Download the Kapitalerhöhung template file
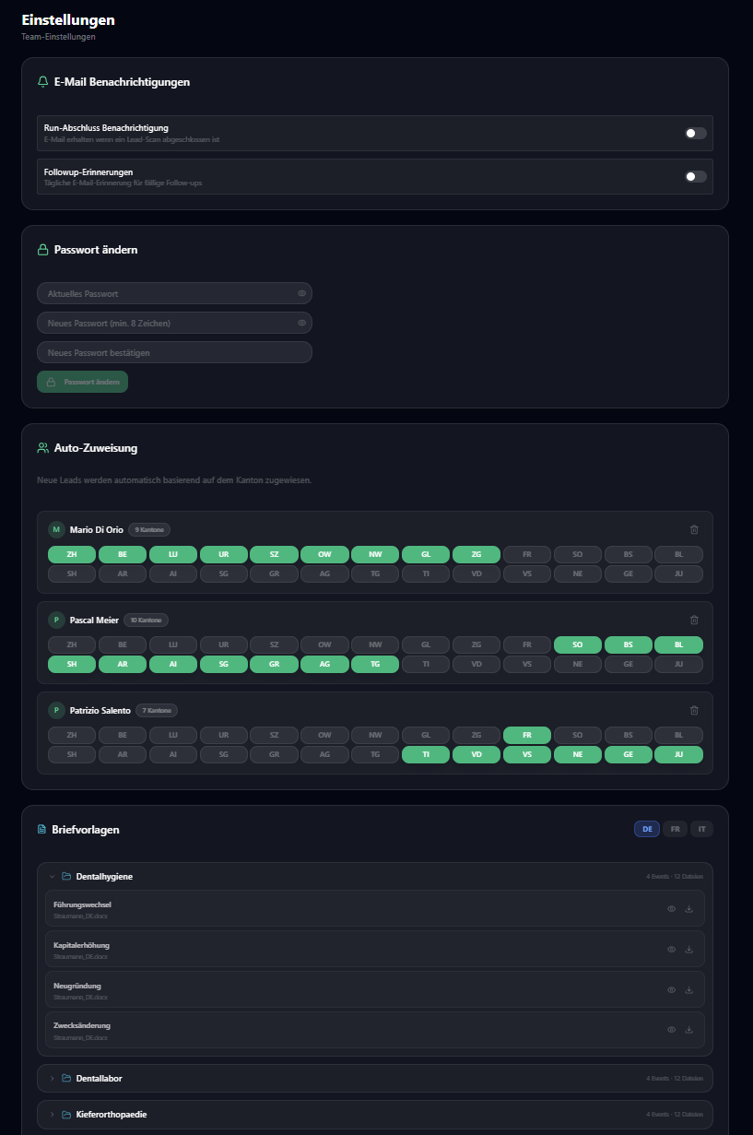 688,949
